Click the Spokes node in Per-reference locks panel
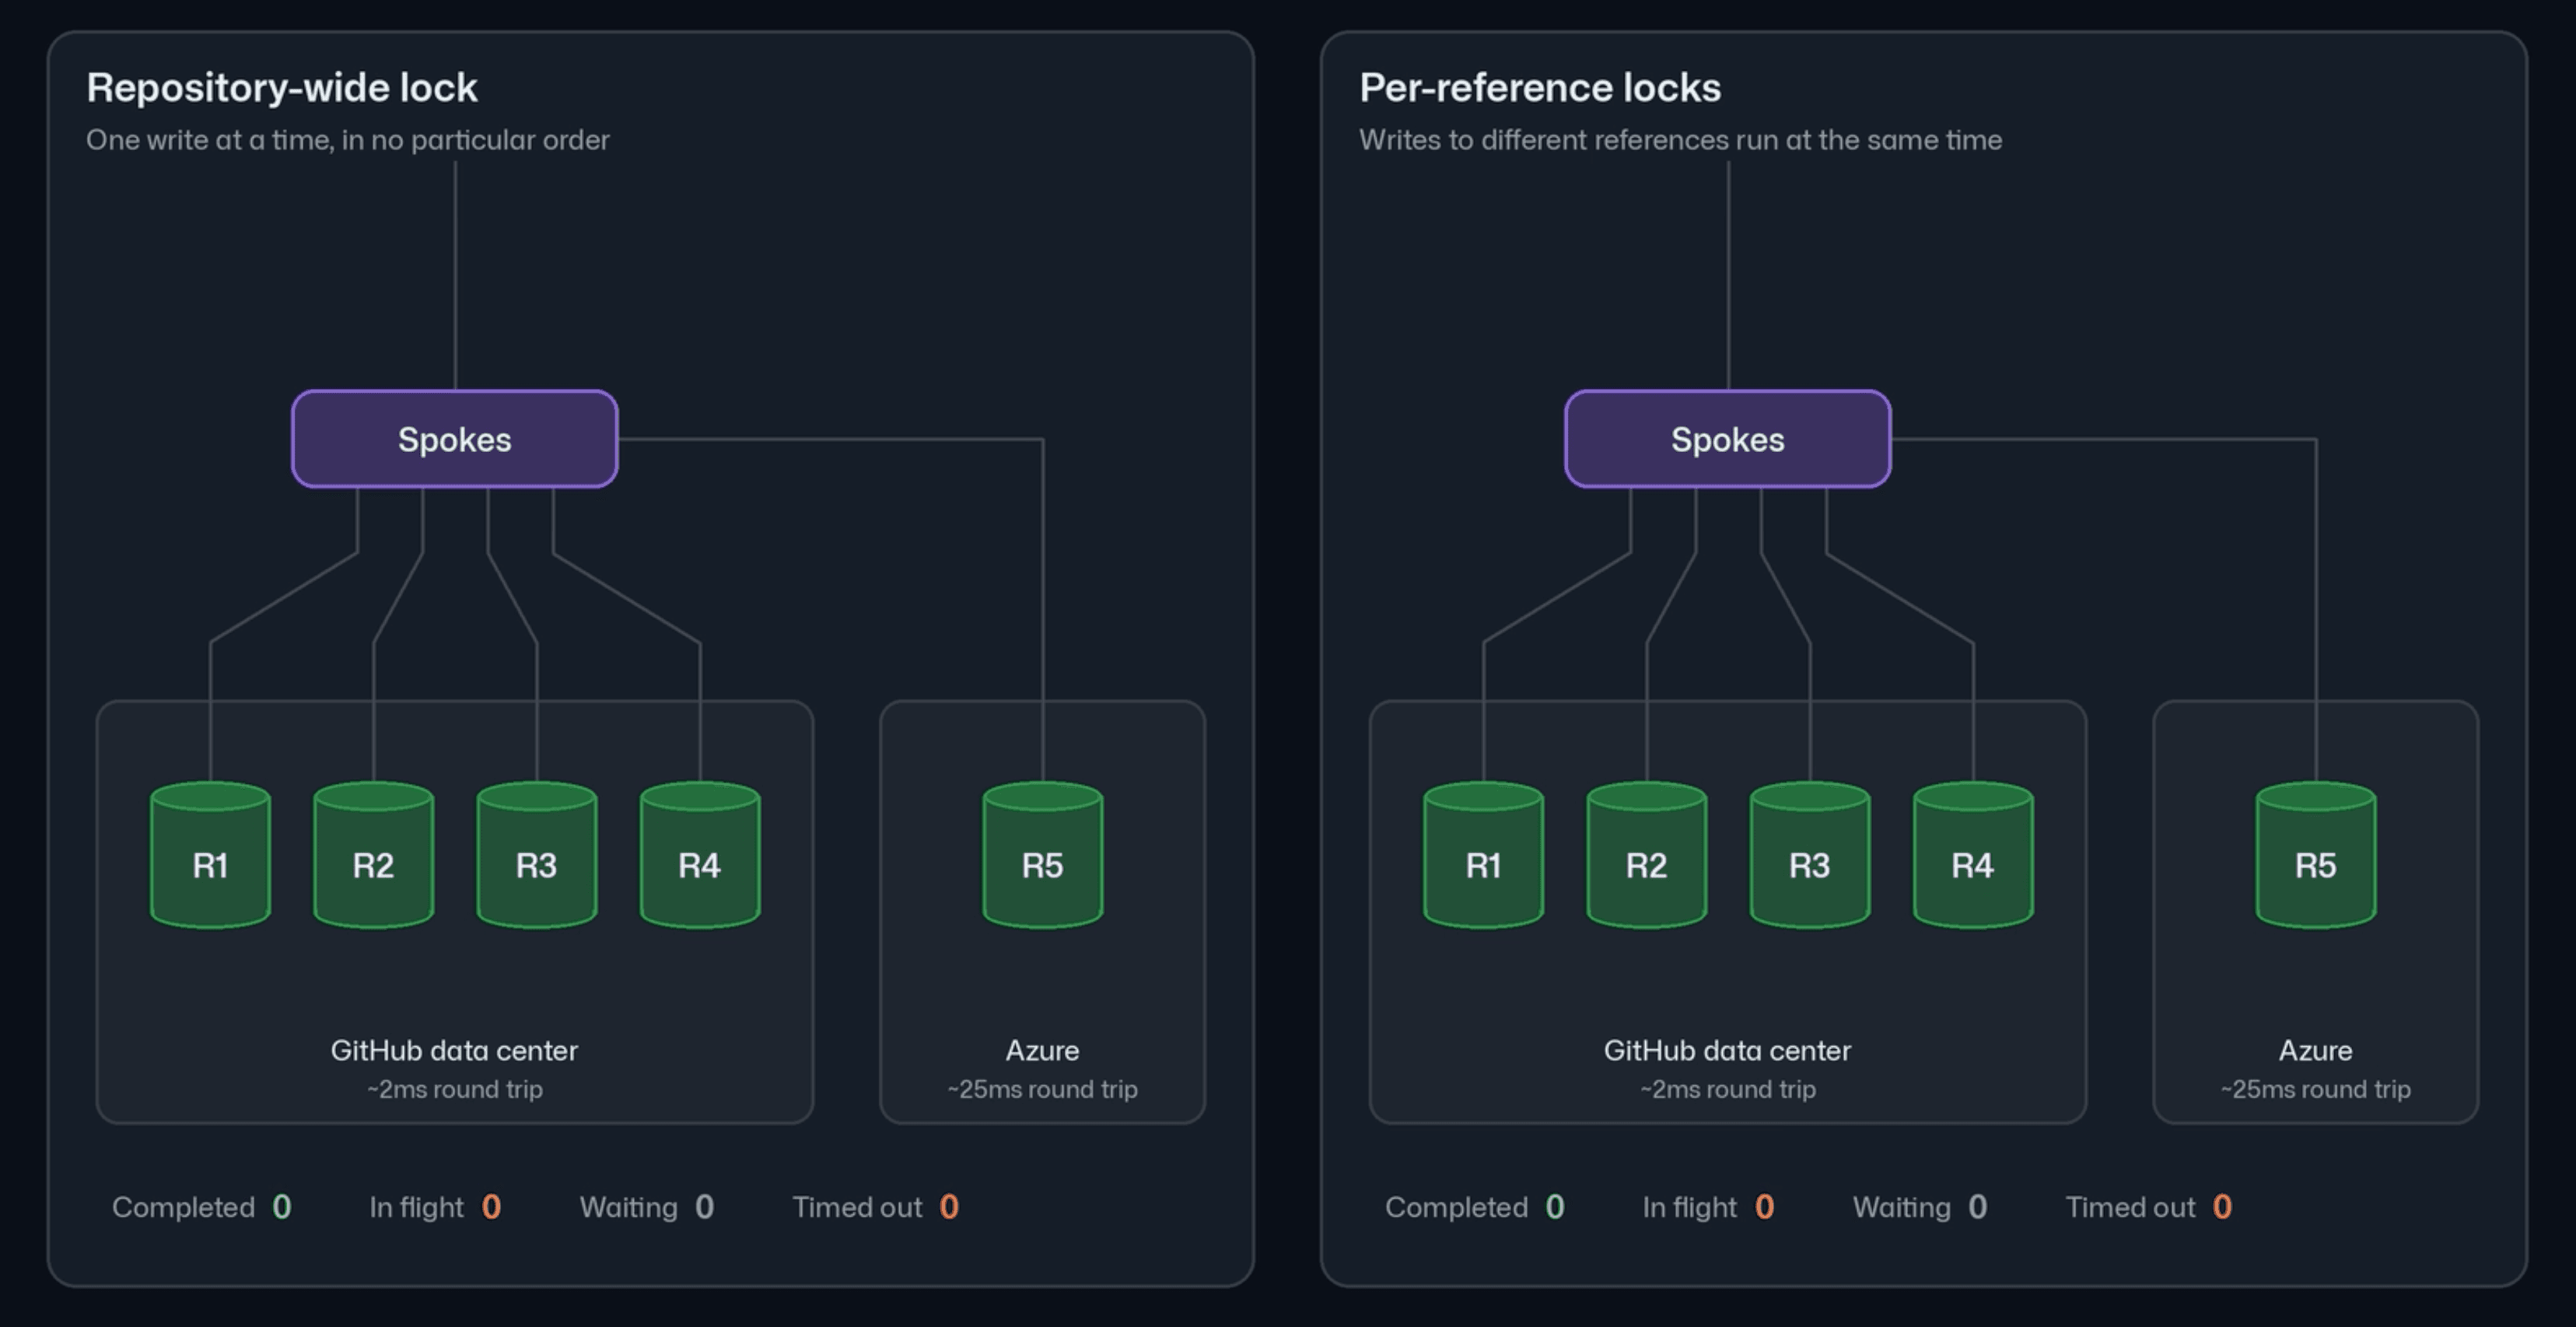 tap(1728, 439)
